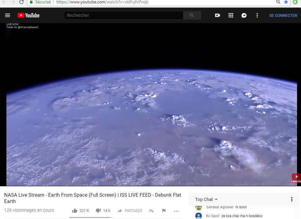This screenshot has width=301, height=219.
Task: Click the Subscribe watermark on the video
Action: tap(296, 178)
